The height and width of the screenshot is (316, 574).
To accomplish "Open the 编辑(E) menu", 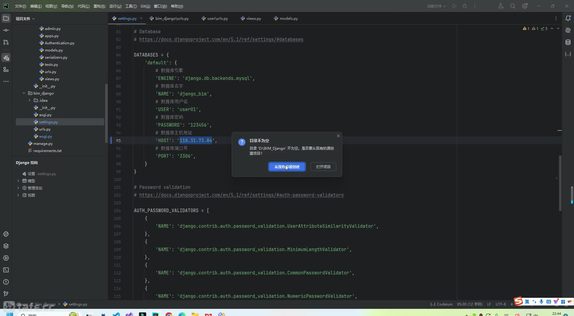I will (36, 6).
